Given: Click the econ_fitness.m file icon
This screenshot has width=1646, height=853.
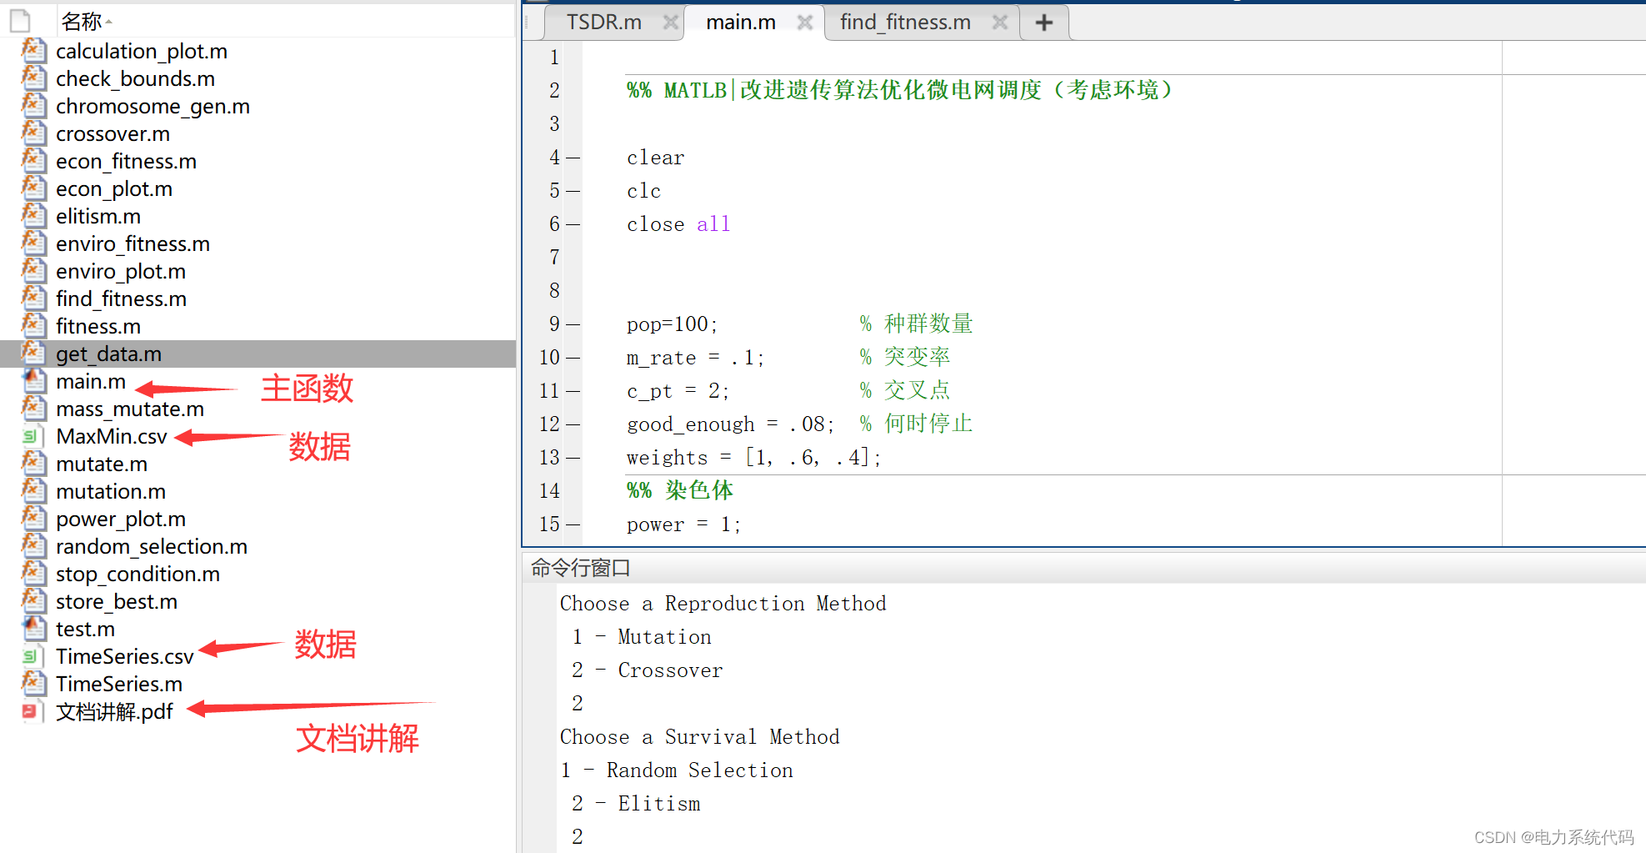Looking at the screenshot, I should [x=33, y=161].
